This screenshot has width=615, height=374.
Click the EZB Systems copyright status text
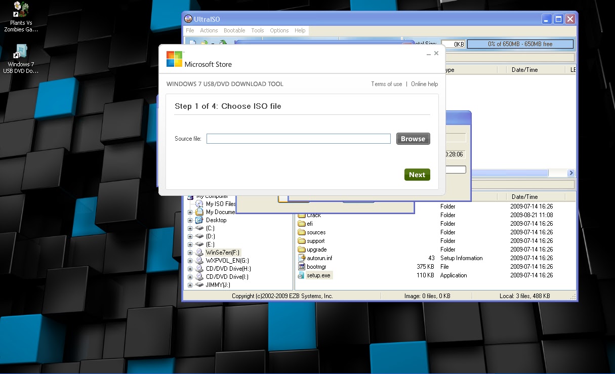[282, 296]
